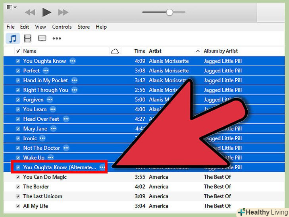289x217 pixels.
Task: Open options dots for Ironic
Action: [42, 138]
